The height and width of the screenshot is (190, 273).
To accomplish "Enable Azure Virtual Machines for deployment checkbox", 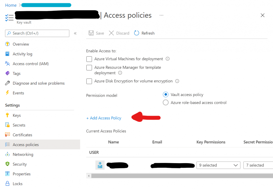I will [89, 59].
